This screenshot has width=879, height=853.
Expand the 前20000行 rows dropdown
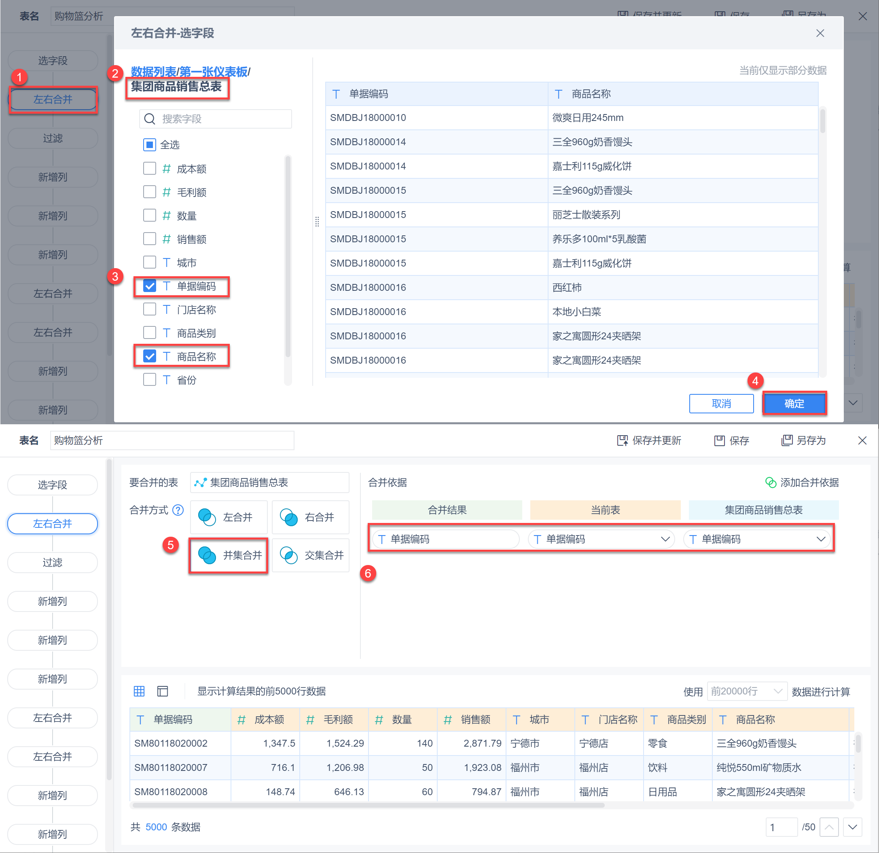(747, 691)
